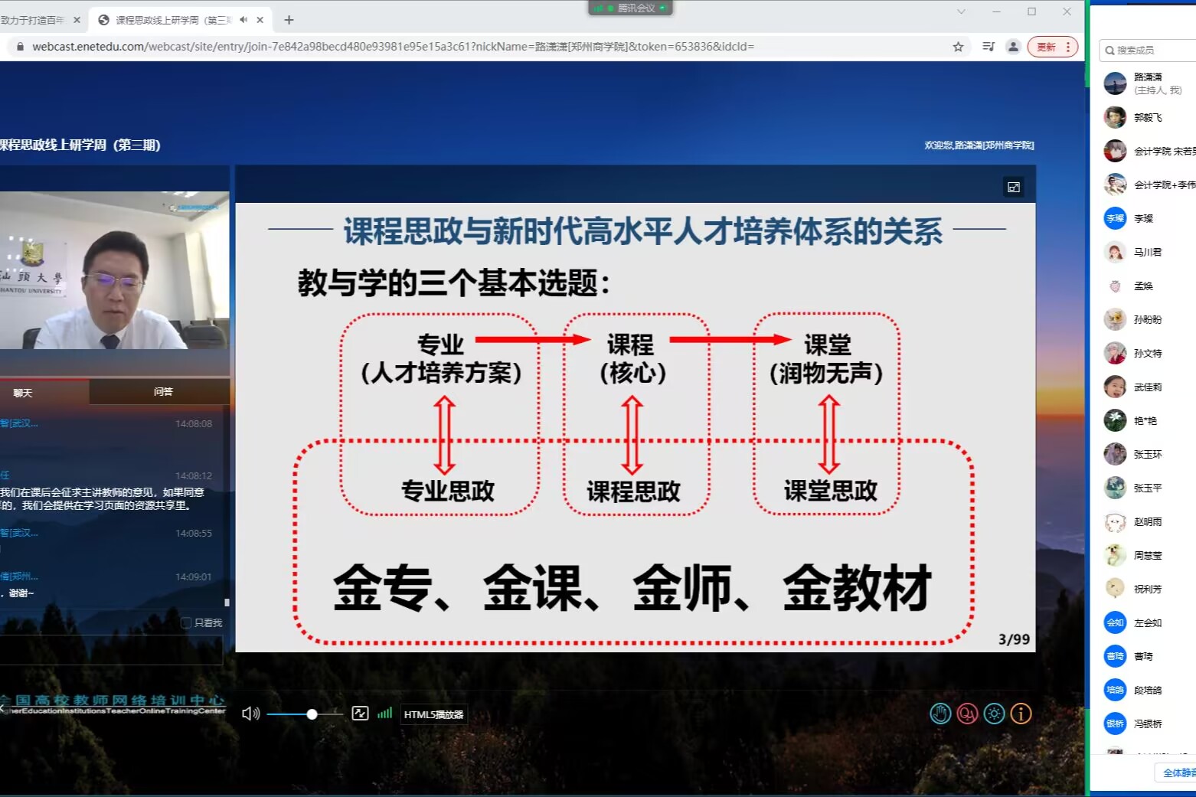Open Chrome media control icon

point(988,47)
